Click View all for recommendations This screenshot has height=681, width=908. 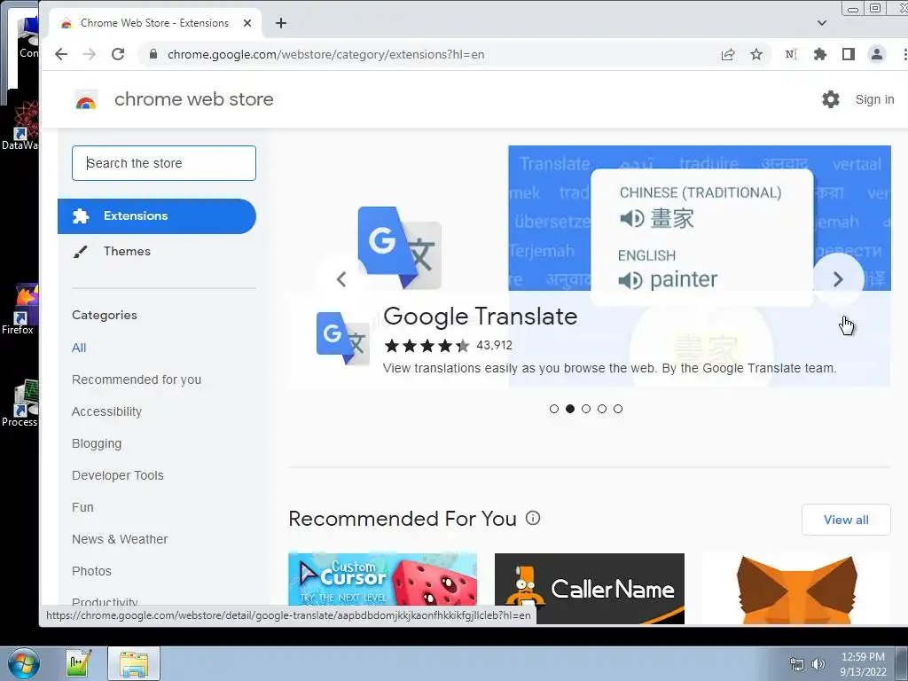tap(846, 520)
